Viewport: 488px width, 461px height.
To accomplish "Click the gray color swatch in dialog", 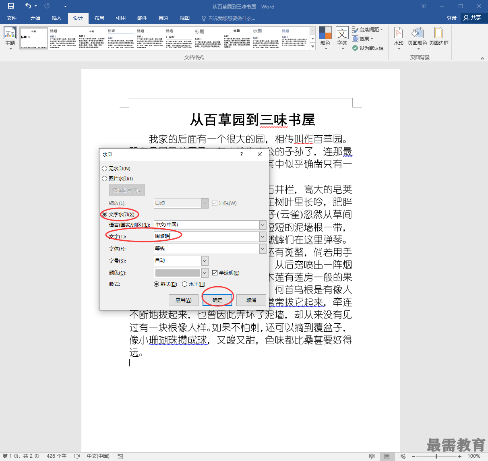I will (x=178, y=273).
